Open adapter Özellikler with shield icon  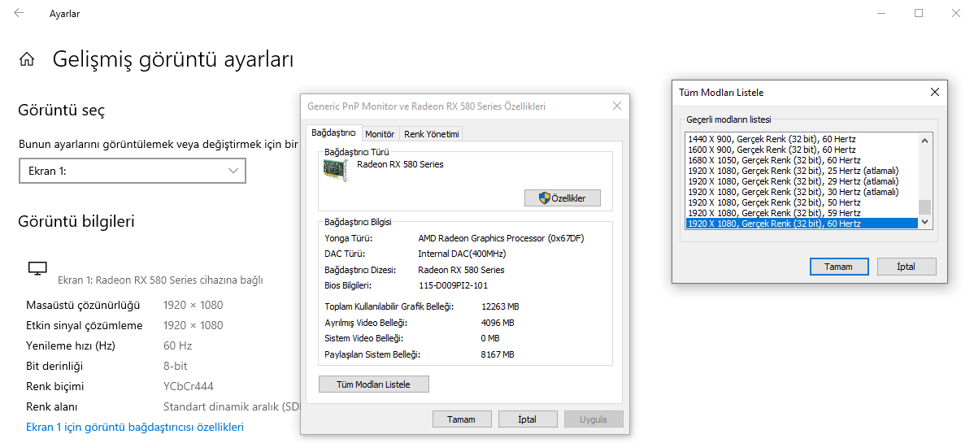click(563, 198)
